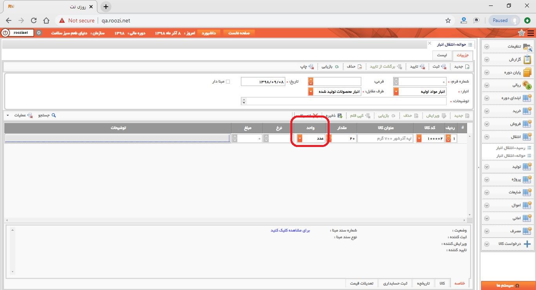Click ذخیره save in the items toolbar

[x=335, y=116]
